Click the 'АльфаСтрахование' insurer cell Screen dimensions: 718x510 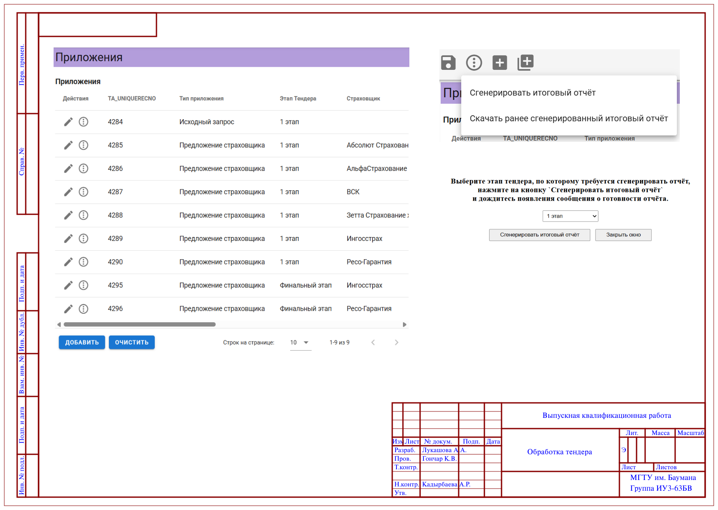[377, 168]
